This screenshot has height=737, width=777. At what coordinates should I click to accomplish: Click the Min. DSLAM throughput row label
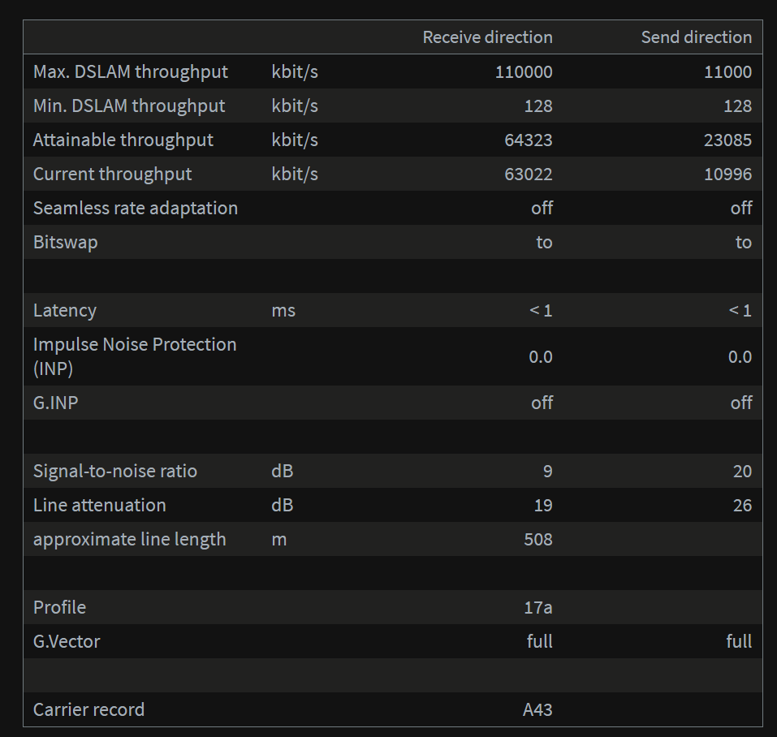click(x=129, y=106)
